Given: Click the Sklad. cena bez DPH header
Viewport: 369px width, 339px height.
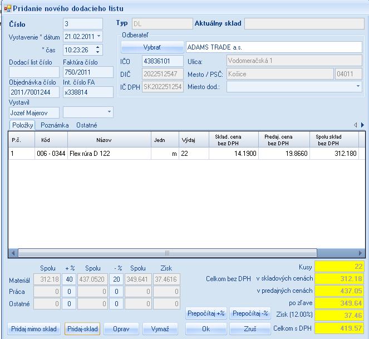Looking at the screenshot, I should pos(234,140).
